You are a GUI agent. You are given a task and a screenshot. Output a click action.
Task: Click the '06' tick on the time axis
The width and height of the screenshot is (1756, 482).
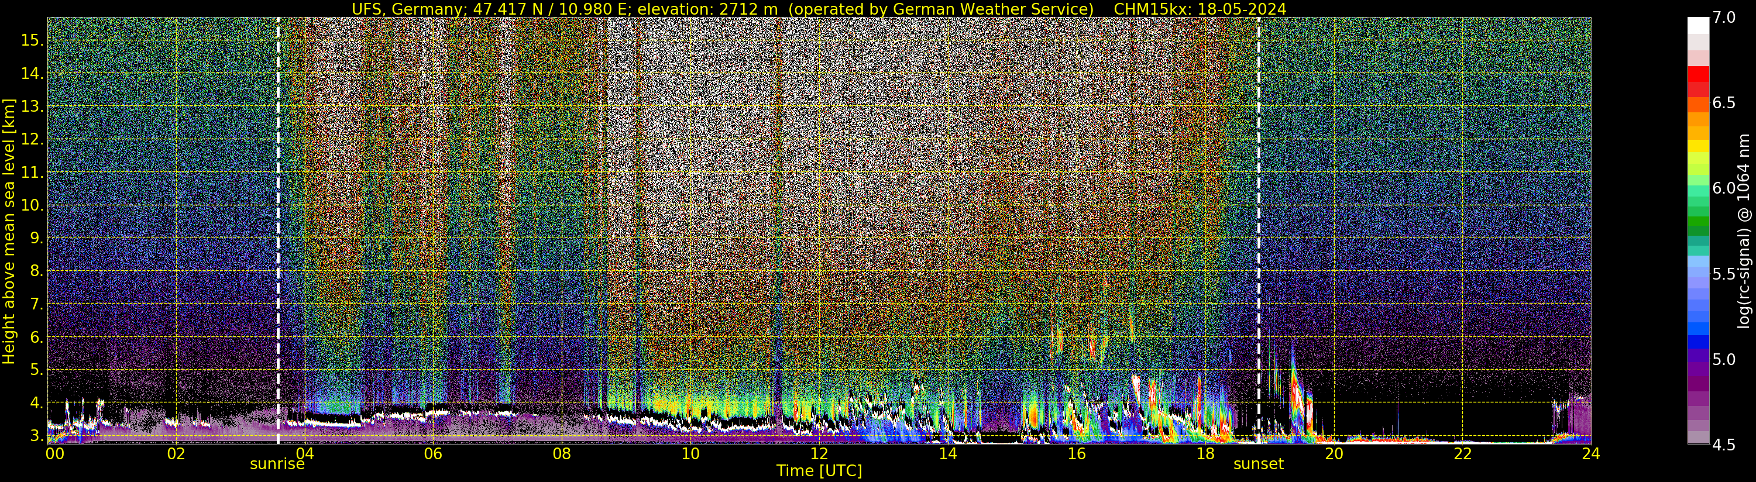(433, 453)
